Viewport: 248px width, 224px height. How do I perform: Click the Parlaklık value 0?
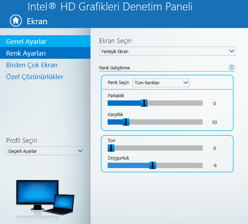coord(215,103)
